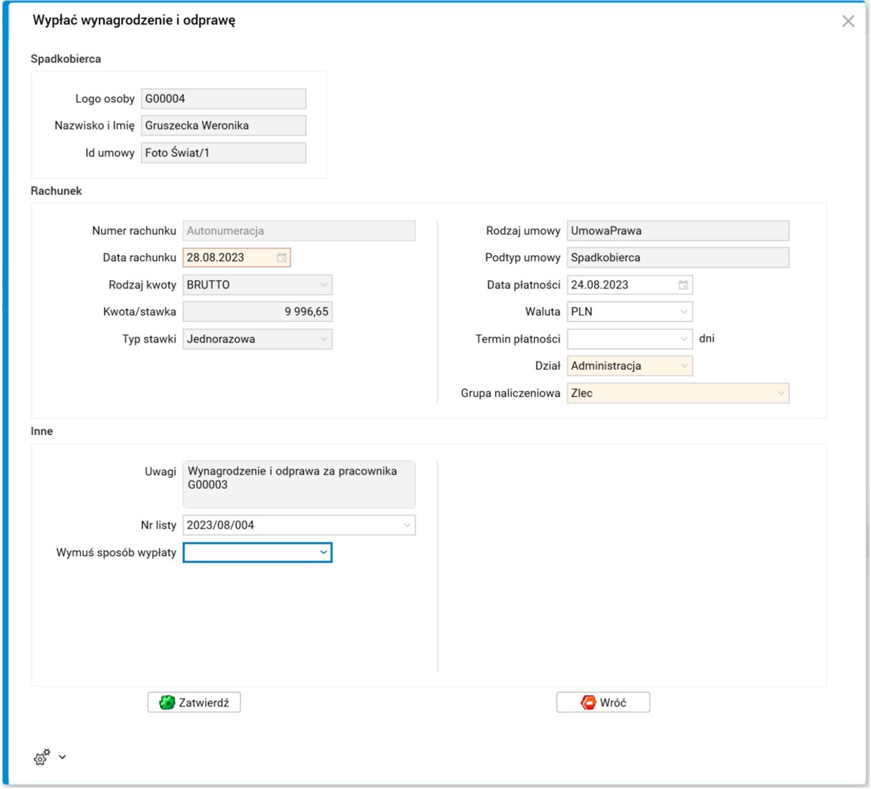871x789 pixels.
Task: Open the Dział department dropdown
Action: pos(684,366)
